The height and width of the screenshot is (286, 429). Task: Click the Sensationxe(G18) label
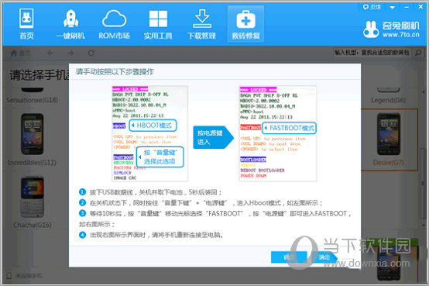(x=33, y=100)
